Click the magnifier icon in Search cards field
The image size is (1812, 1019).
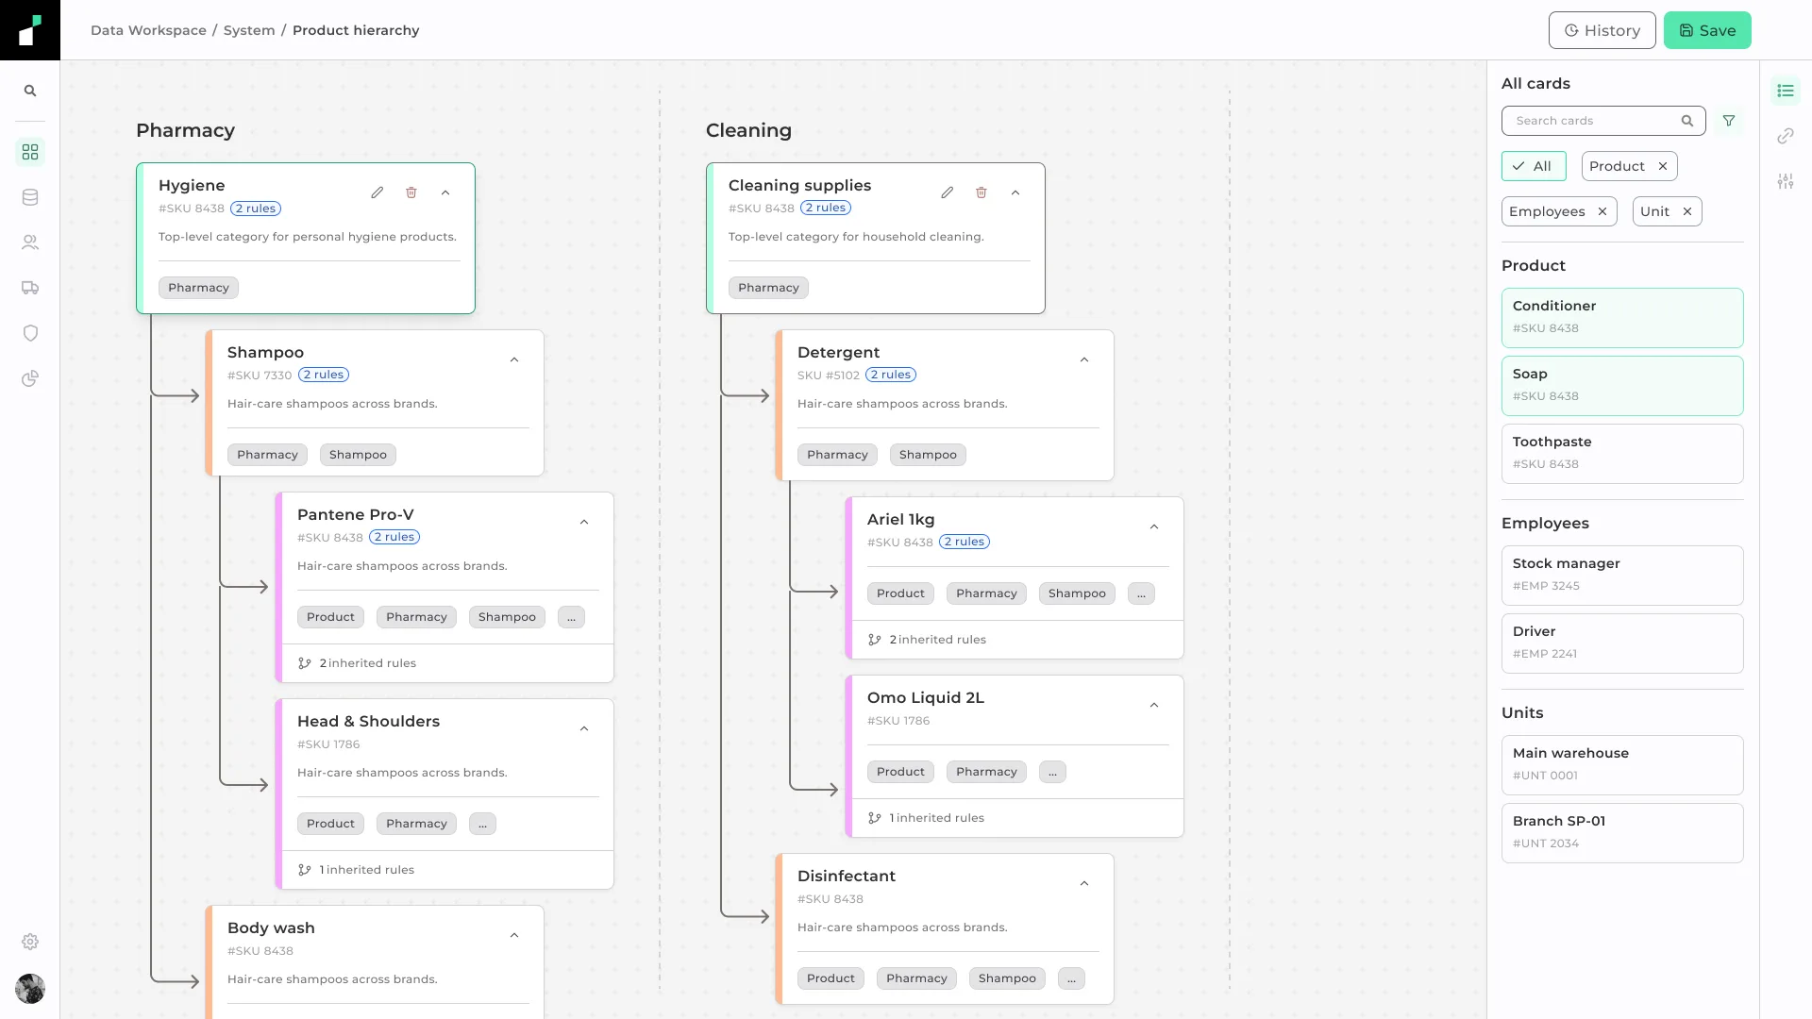pyautogui.click(x=1687, y=121)
